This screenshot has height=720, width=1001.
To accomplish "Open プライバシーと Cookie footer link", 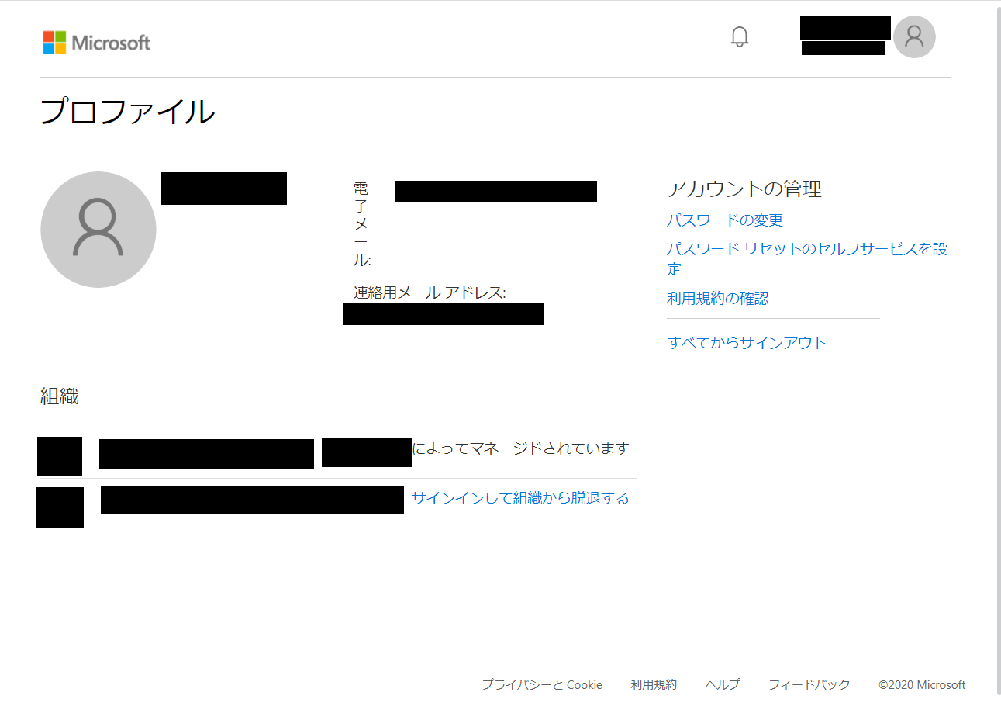I will click(x=542, y=684).
